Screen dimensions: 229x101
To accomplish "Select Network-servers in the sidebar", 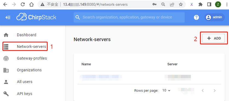I will [x=32, y=47].
